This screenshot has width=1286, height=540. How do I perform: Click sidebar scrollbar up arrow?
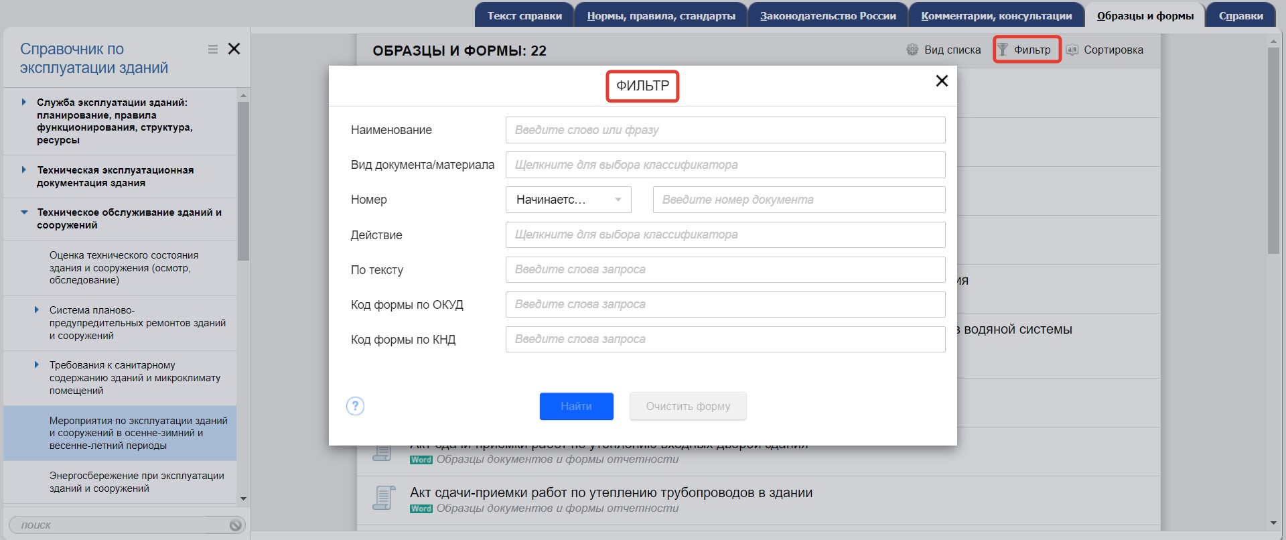[x=243, y=95]
